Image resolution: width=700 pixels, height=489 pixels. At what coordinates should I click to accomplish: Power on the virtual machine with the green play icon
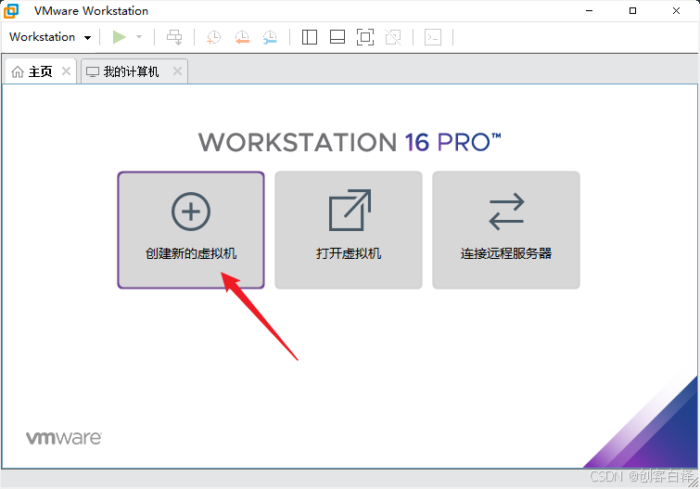[119, 37]
